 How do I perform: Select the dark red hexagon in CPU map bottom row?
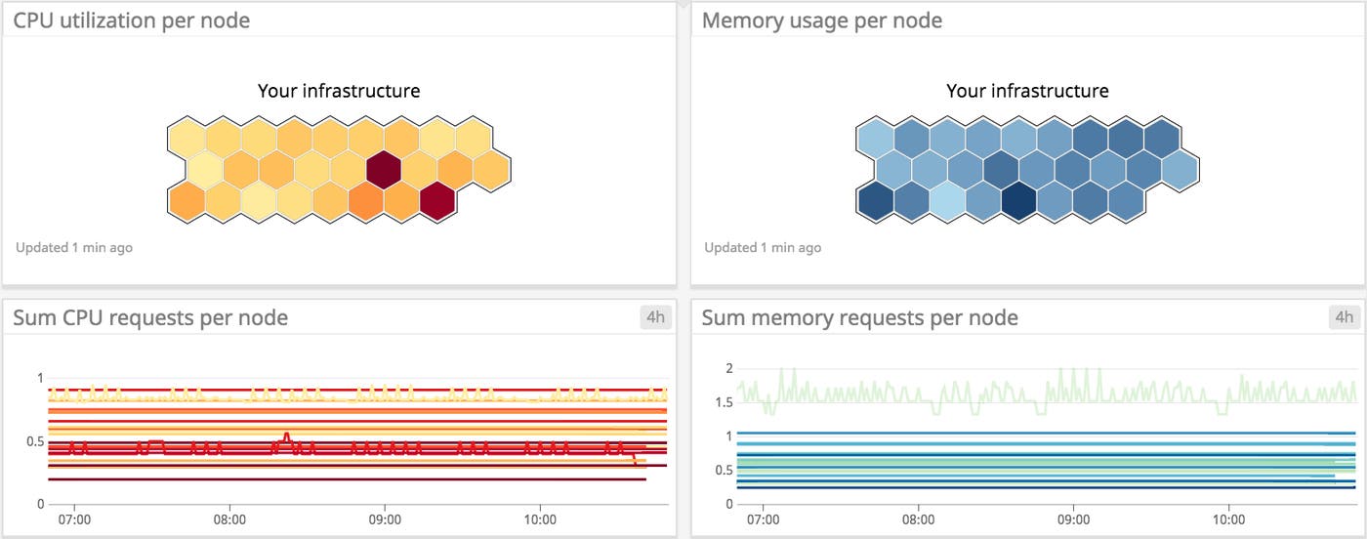(437, 201)
